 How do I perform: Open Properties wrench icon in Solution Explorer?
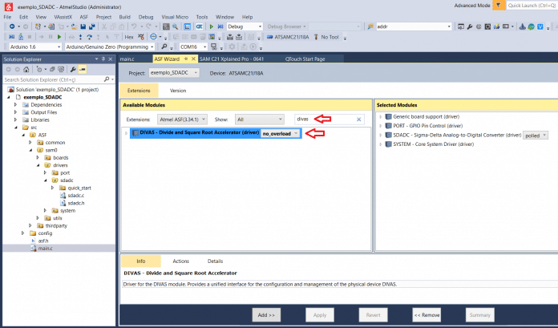(x=71, y=70)
